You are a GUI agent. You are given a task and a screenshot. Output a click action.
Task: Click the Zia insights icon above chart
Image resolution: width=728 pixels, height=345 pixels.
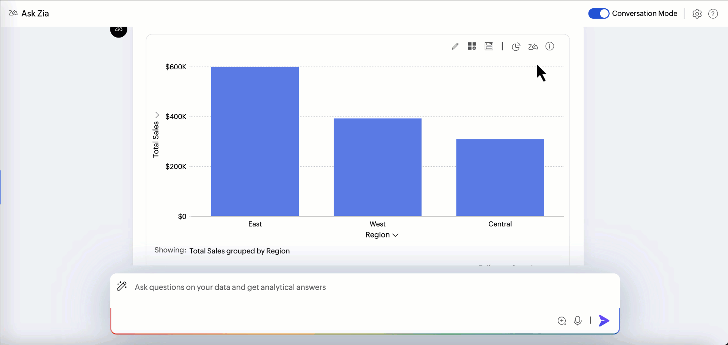[533, 47]
